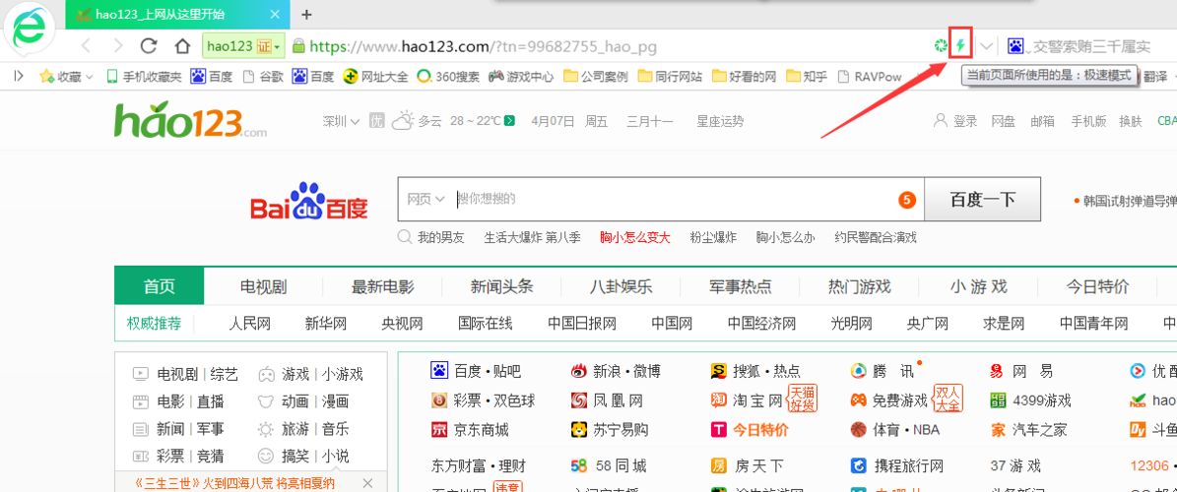Open 京东商城 site link

(470, 430)
